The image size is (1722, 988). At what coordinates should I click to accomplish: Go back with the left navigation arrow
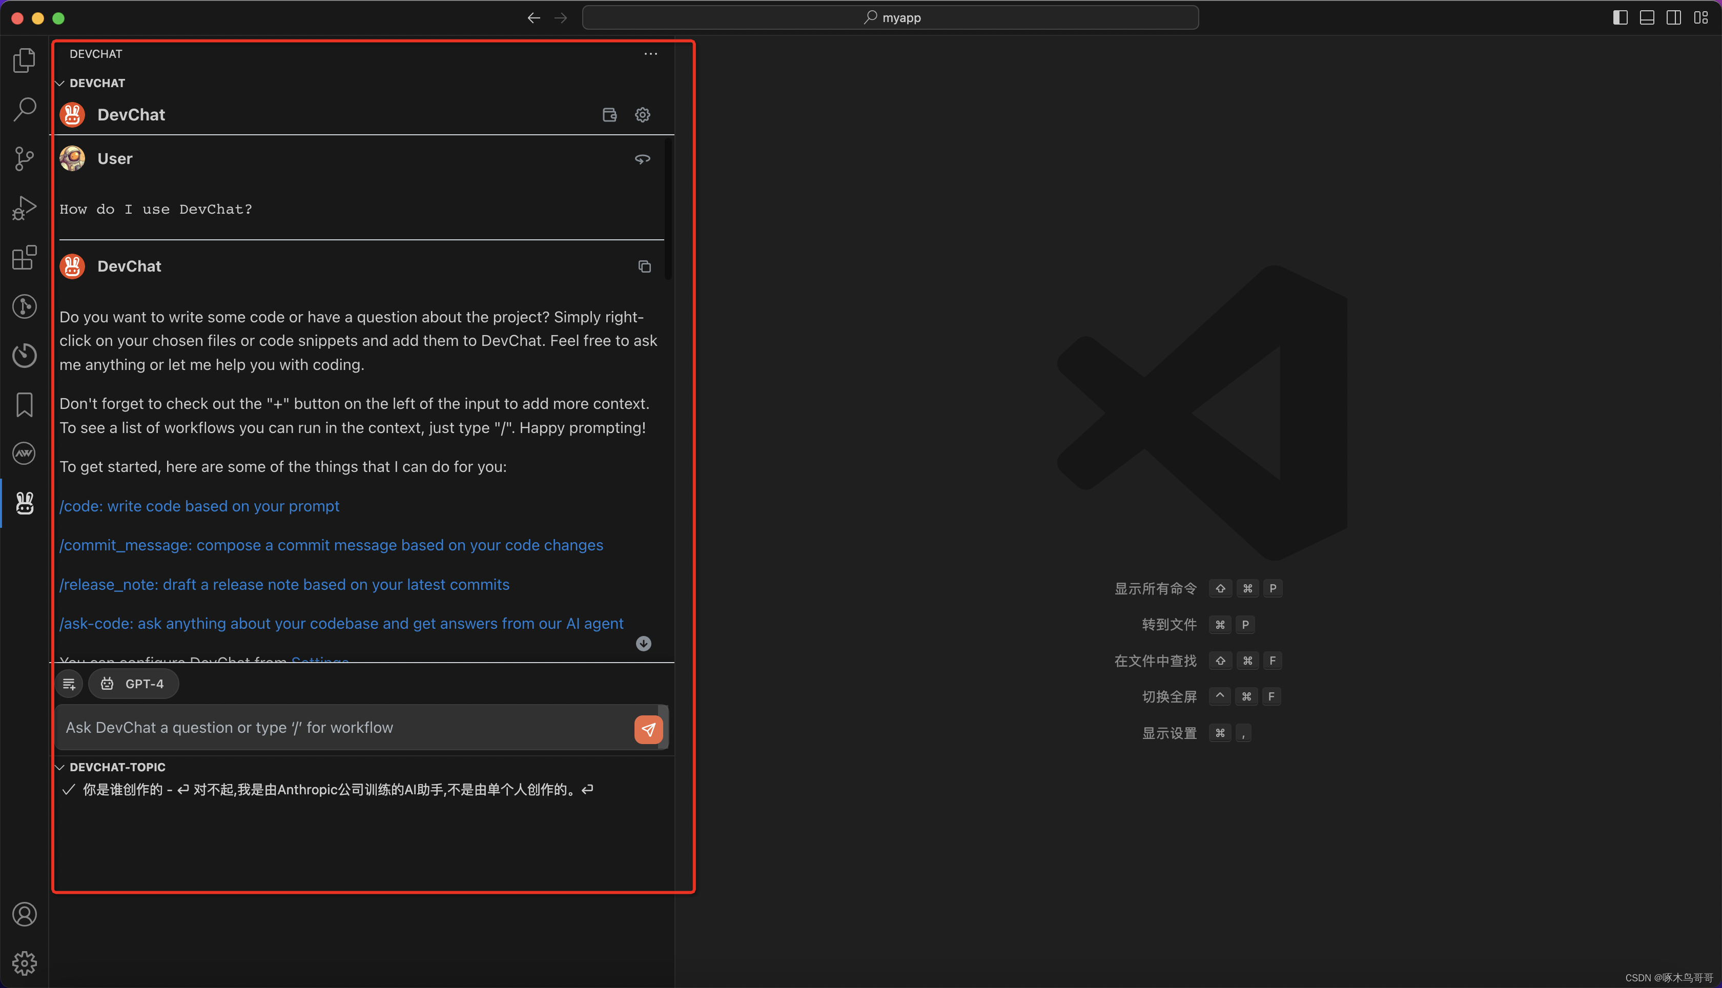pos(534,17)
